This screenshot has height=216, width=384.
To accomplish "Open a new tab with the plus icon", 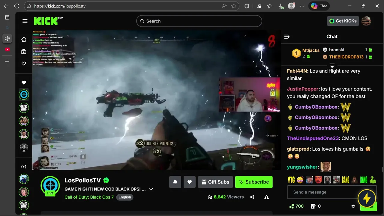I will 7,61.
